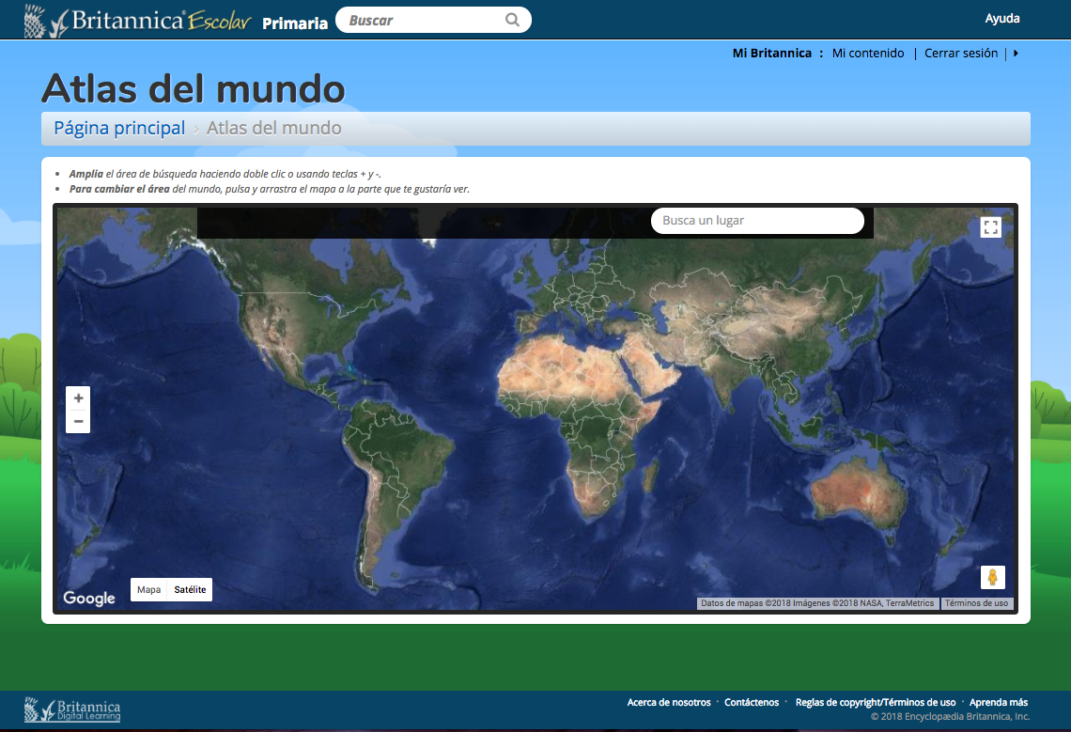Open the Contáctenos link
This screenshot has width=1071, height=732.
click(x=752, y=702)
